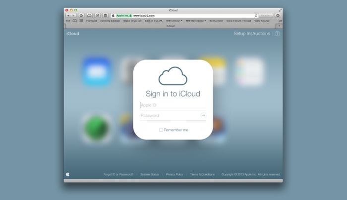Submit sign-in with the arrow button

click(x=203, y=115)
